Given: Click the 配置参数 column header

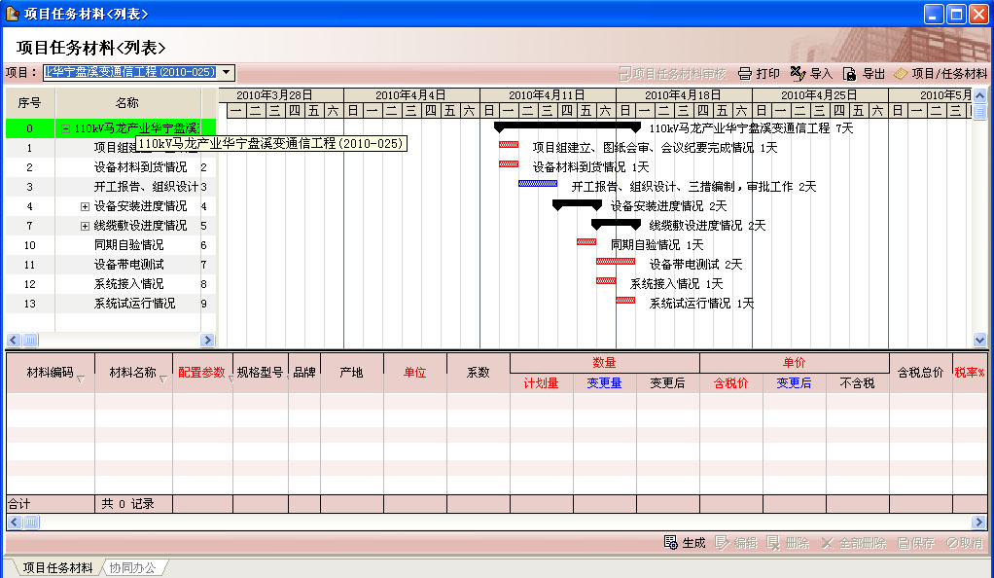Looking at the screenshot, I should (x=201, y=373).
